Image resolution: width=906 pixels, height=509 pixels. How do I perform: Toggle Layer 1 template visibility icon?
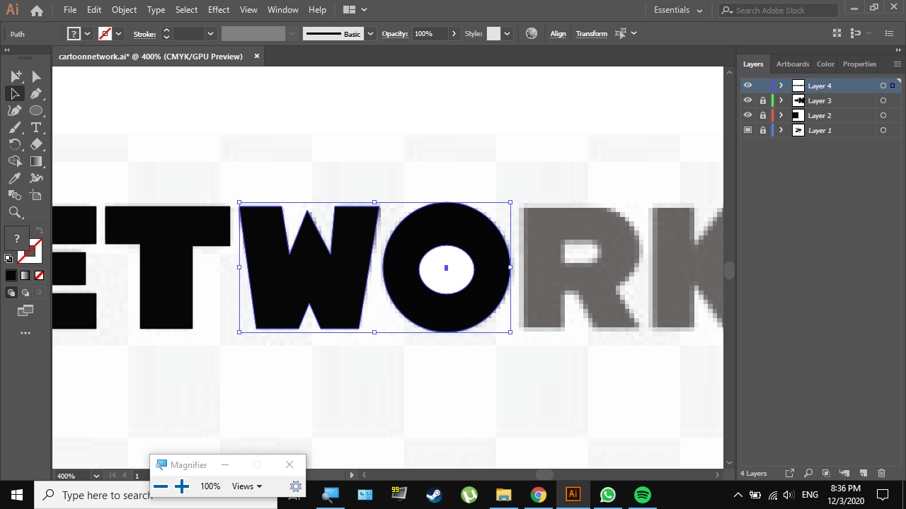coord(747,130)
